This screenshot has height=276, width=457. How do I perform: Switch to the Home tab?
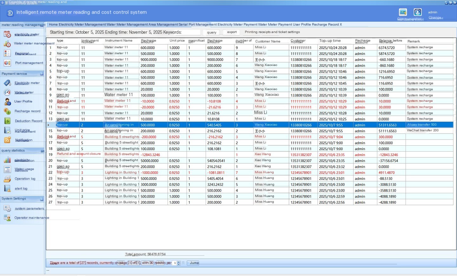53,24
